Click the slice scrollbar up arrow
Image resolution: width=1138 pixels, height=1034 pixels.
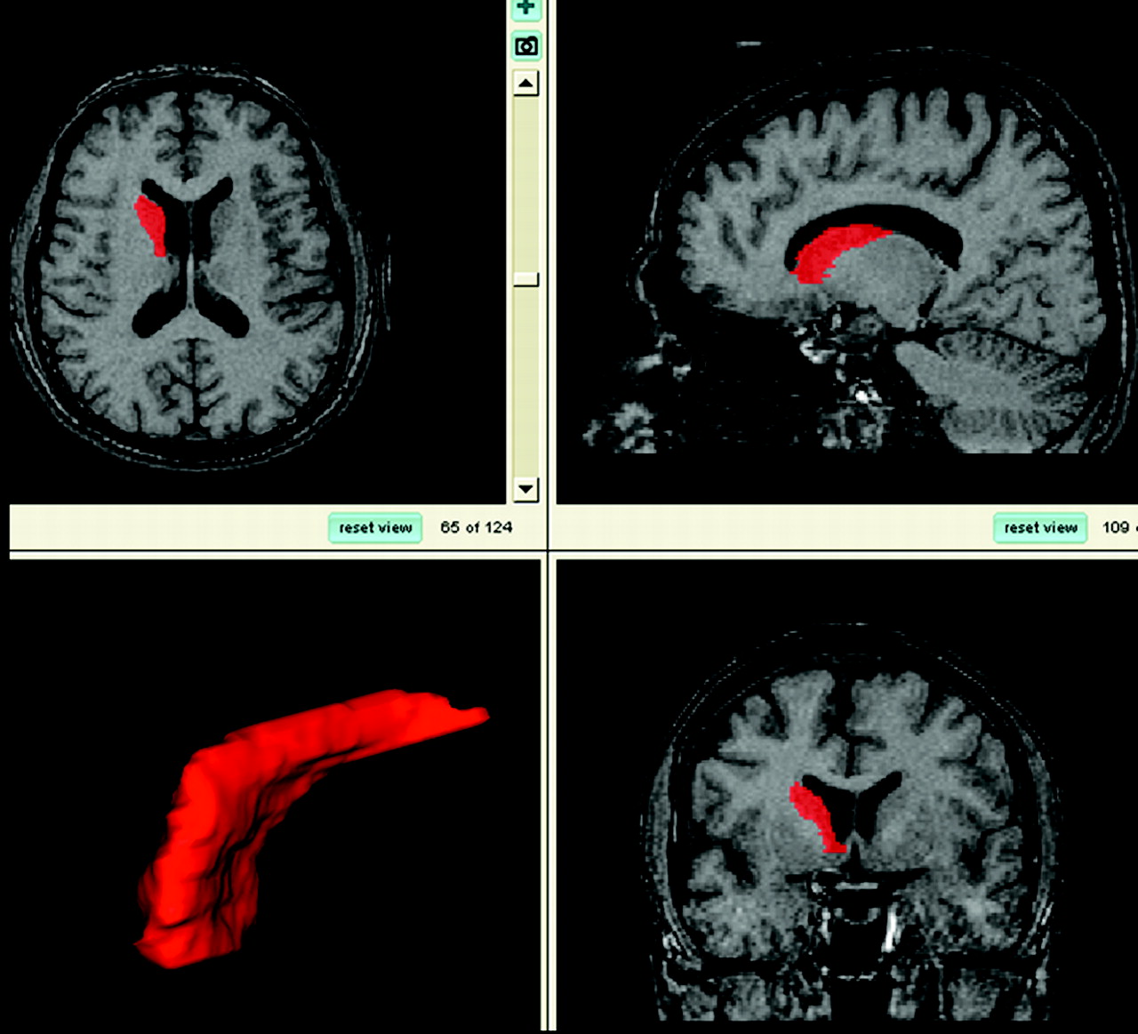coord(526,84)
